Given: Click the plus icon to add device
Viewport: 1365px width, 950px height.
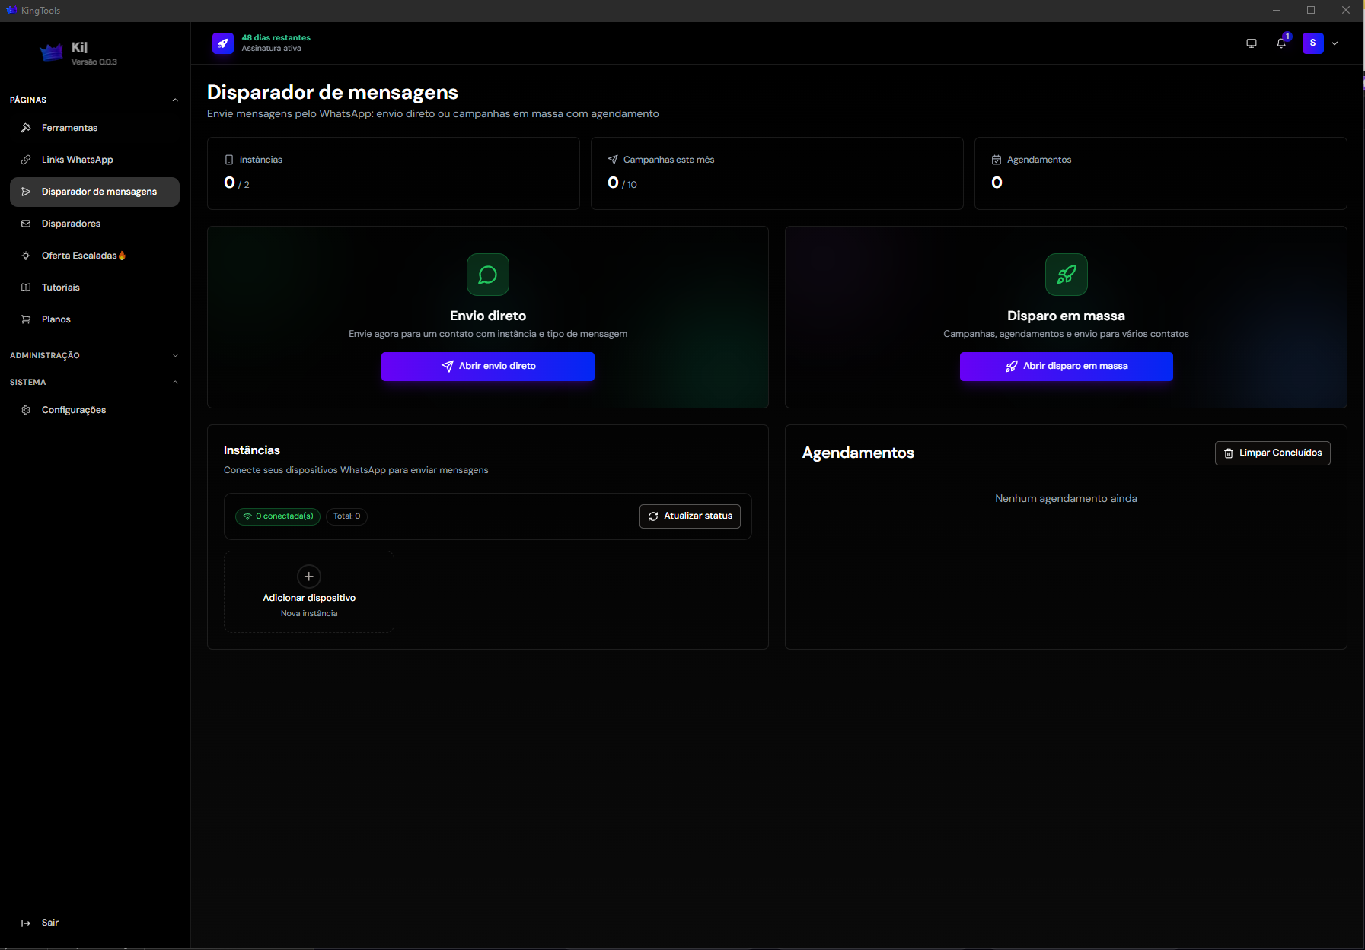Looking at the screenshot, I should coord(309,577).
